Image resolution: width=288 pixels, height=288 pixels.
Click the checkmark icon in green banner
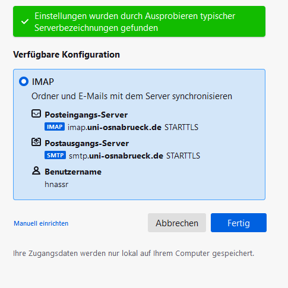(x=25, y=21)
